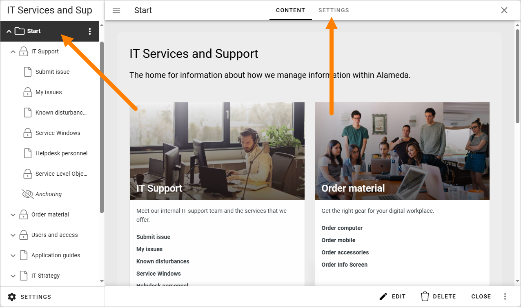Click the sidebar scroll-down arrow
521x307 pixels.
(102, 281)
